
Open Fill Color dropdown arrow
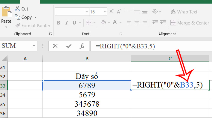(109, 23)
